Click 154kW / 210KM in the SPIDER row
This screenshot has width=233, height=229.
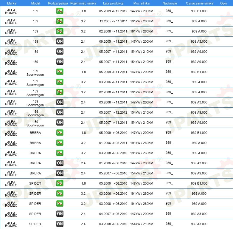click(x=142, y=224)
